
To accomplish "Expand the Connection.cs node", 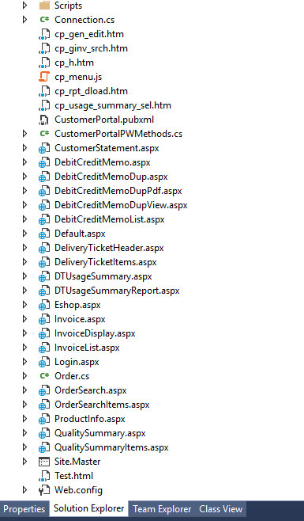I will (24, 20).
